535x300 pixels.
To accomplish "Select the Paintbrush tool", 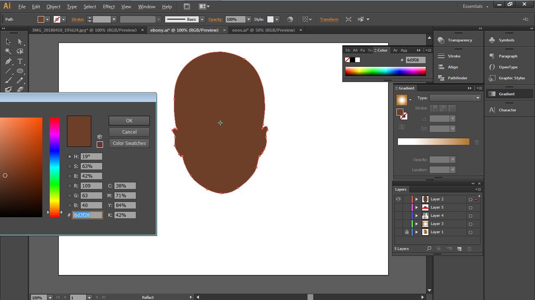I will click(8, 80).
